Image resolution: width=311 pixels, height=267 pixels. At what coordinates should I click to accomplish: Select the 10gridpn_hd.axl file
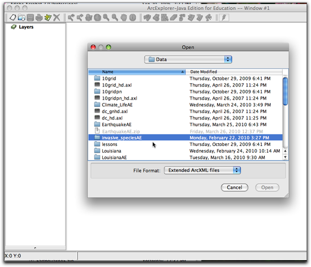[x=185, y=98]
